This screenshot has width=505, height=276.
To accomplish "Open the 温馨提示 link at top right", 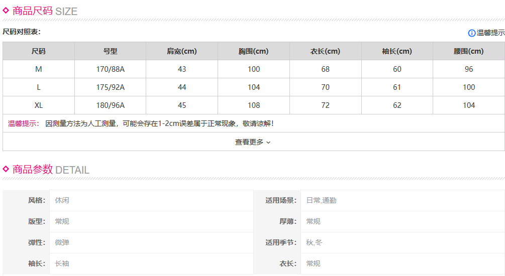I will point(490,33).
